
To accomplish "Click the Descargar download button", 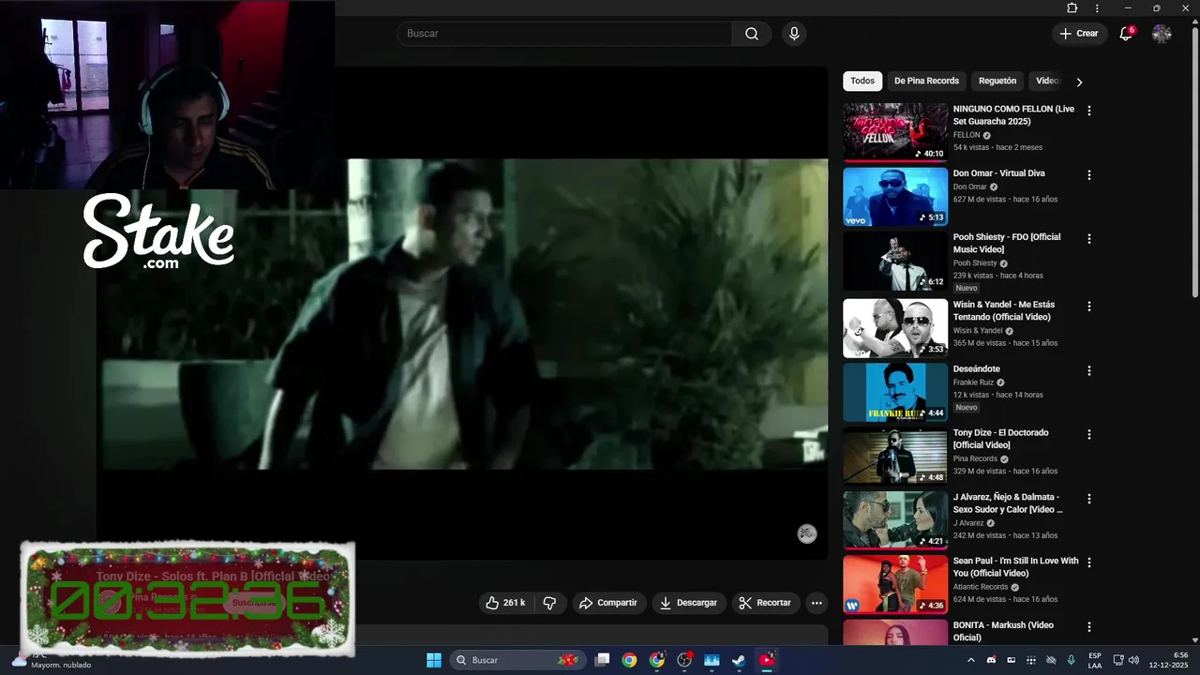I will pyautogui.click(x=688, y=603).
